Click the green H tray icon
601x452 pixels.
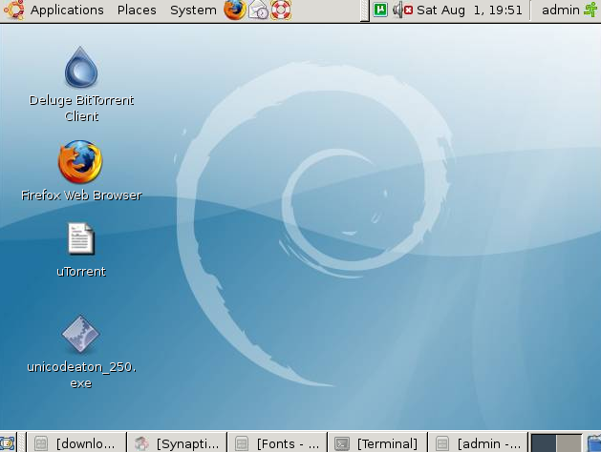381,10
